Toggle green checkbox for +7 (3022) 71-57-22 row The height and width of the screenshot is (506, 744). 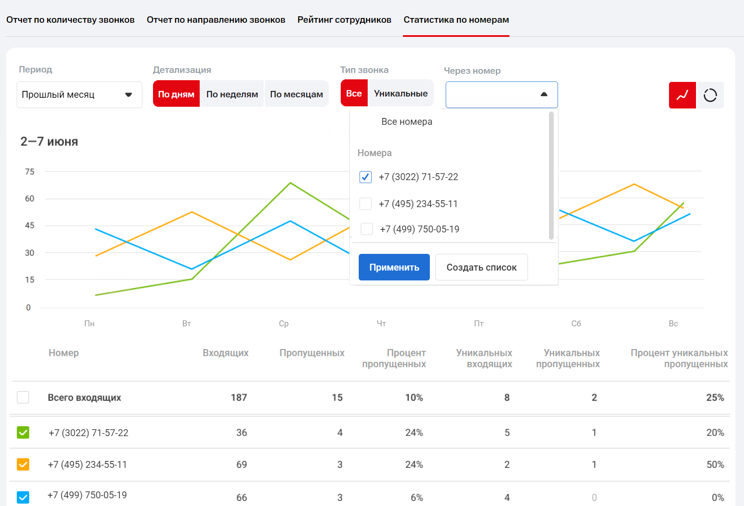pyautogui.click(x=23, y=433)
